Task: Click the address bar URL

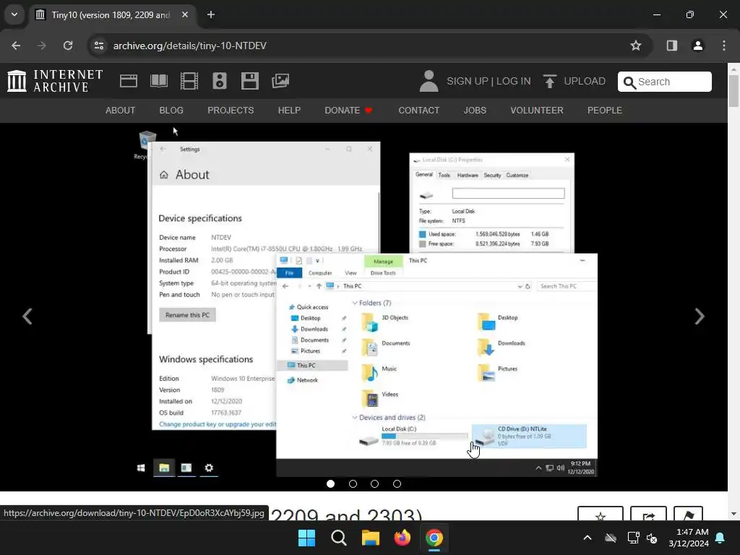Action: click(x=190, y=46)
